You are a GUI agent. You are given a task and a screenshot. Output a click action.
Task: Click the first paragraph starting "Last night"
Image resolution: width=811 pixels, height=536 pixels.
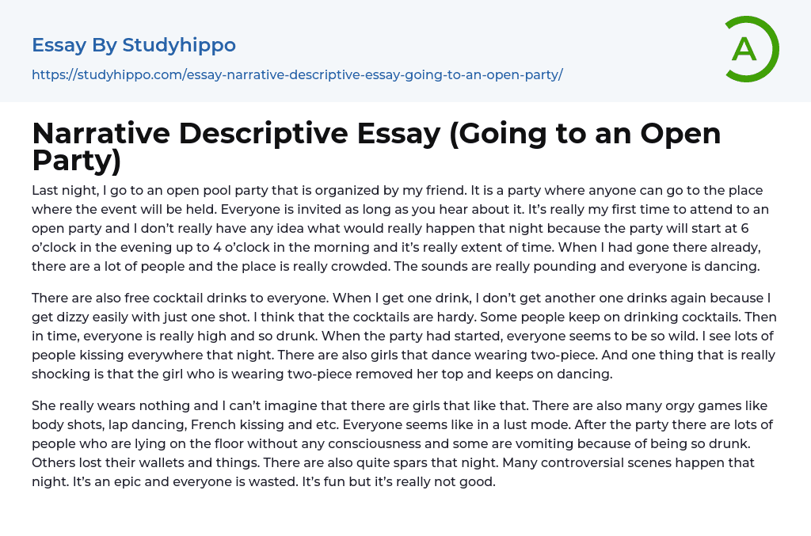coord(396,228)
